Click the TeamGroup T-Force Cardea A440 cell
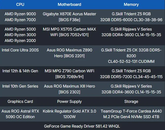 click(131, 114)
